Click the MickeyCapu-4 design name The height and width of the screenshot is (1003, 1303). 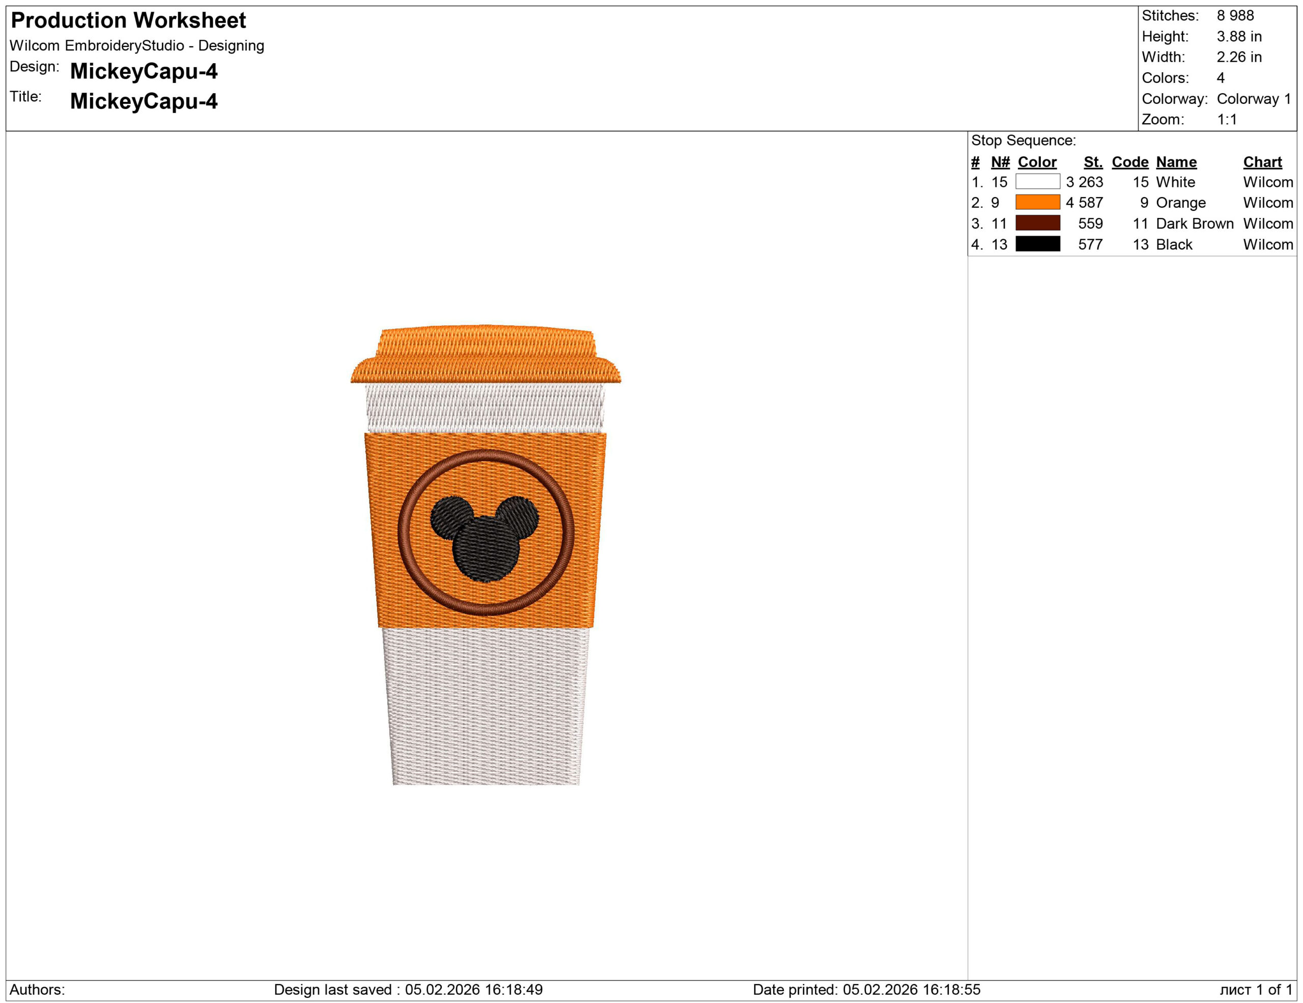[x=144, y=71]
